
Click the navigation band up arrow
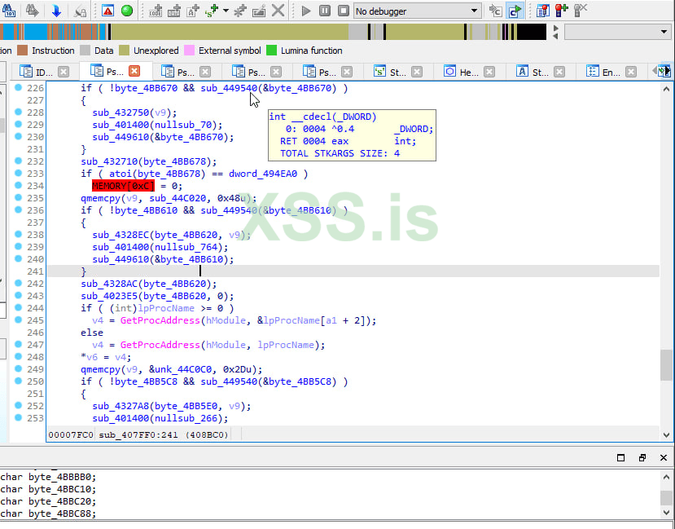[556, 28]
